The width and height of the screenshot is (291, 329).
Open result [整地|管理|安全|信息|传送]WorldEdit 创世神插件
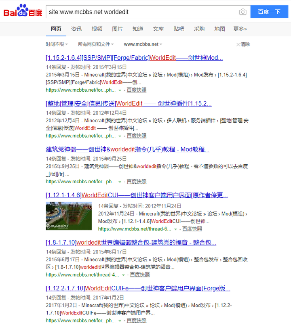[x=129, y=103]
